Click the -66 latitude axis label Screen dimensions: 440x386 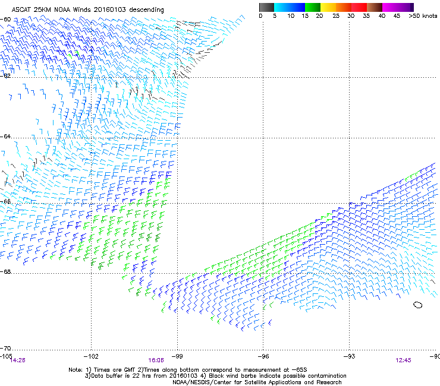5,201
